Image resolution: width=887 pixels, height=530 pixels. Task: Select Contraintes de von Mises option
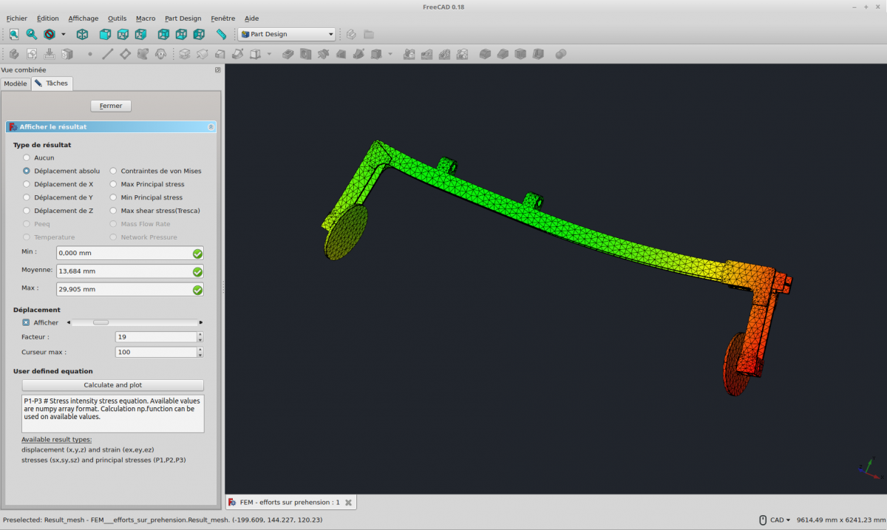coord(114,171)
